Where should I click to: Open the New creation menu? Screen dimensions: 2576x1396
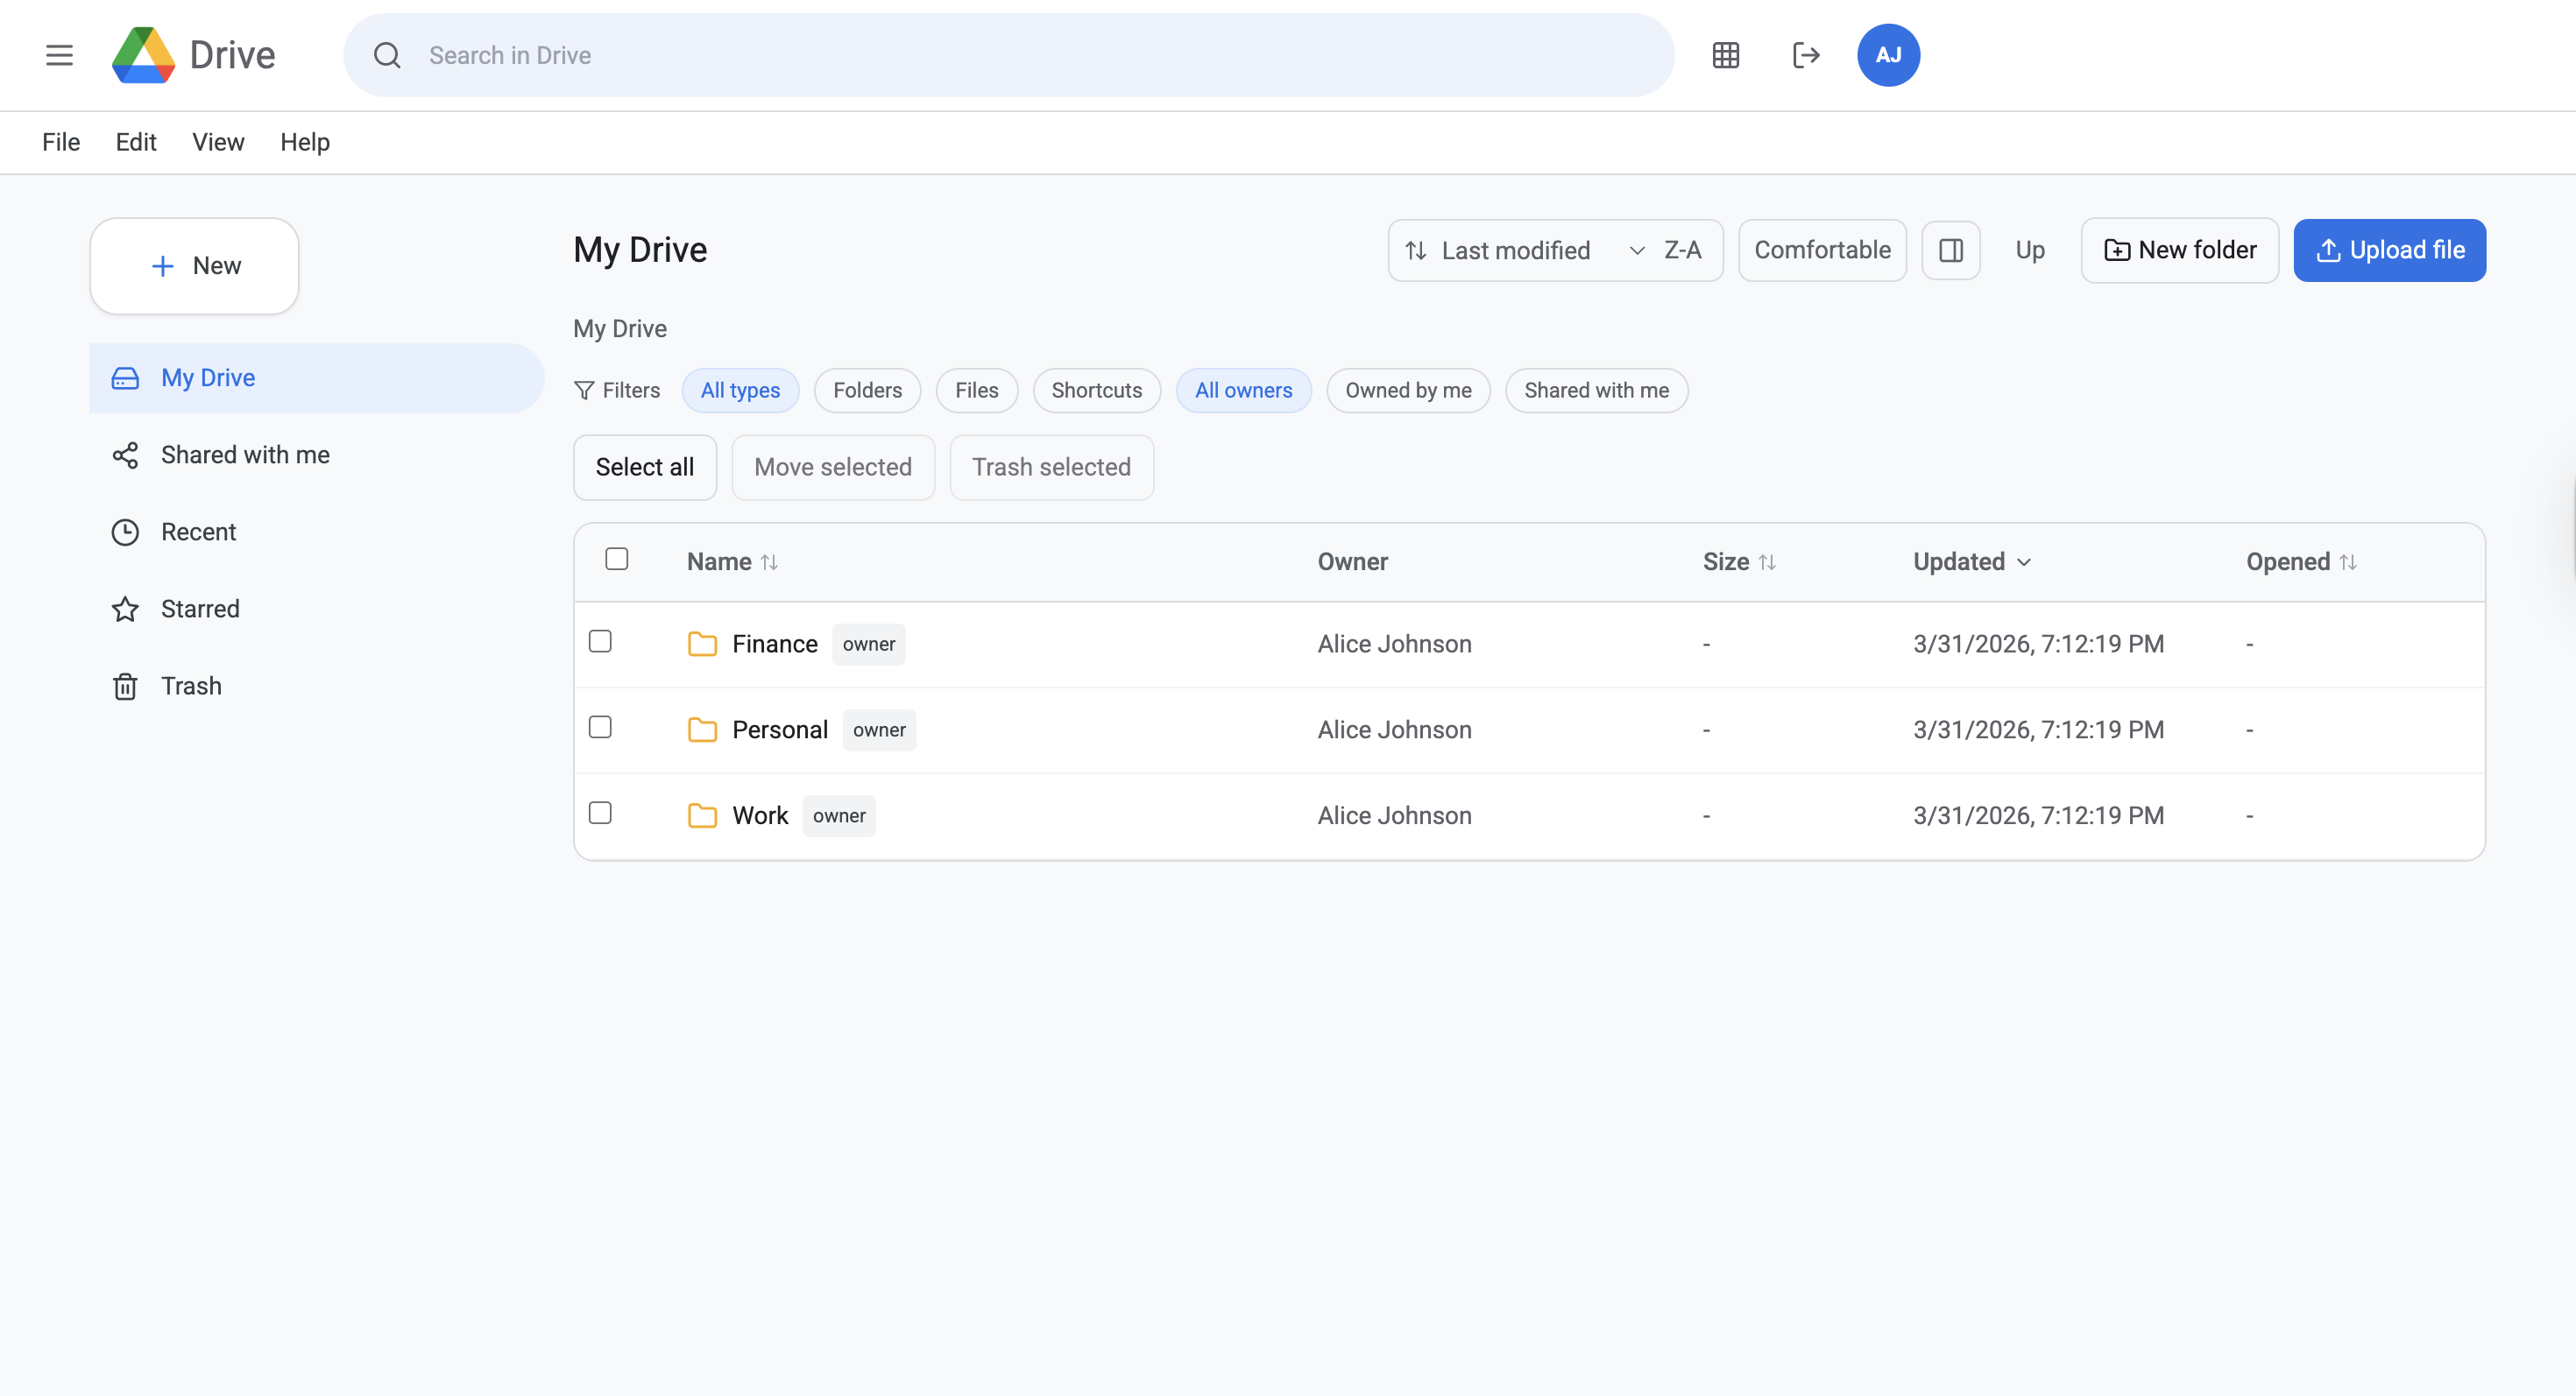coord(194,267)
